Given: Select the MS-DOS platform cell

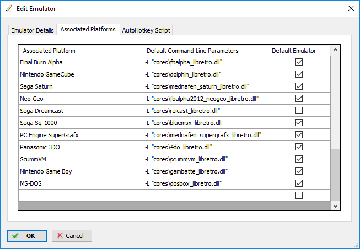Looking at the screenshot, I should tap(80, 183).
